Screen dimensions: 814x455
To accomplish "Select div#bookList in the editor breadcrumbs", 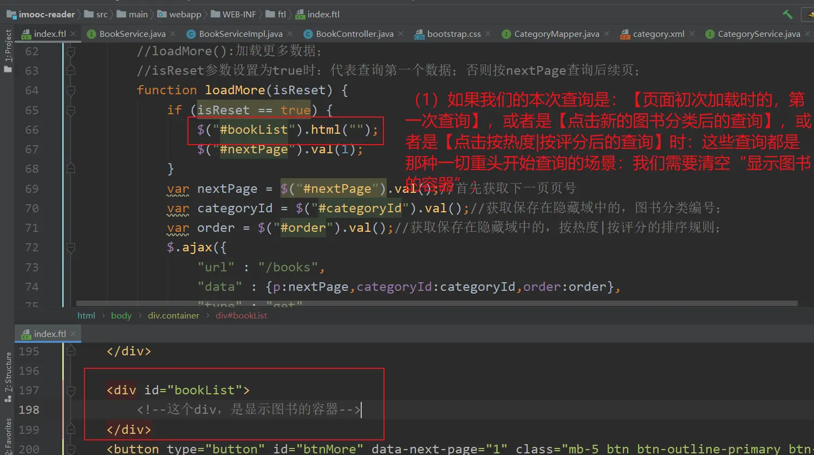I will [242, 315].
